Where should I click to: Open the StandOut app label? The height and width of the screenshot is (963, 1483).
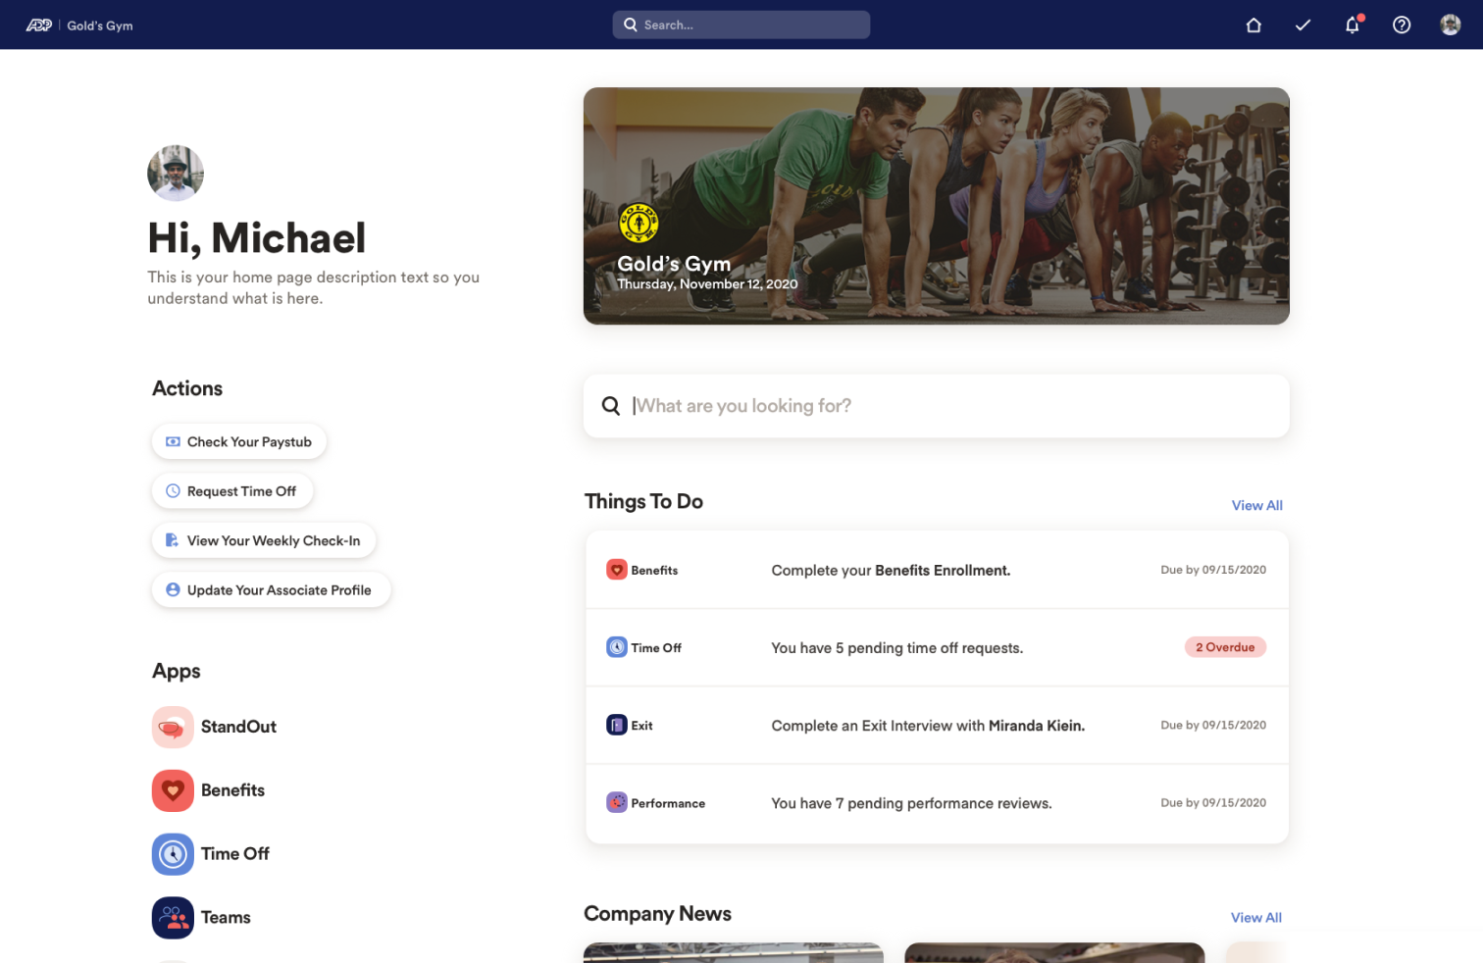(238, 727)
